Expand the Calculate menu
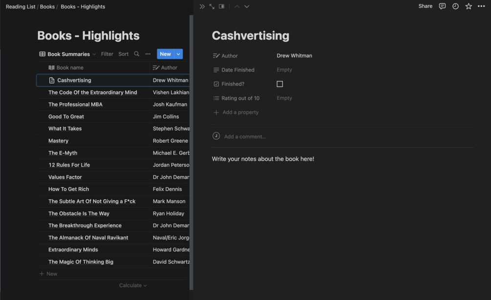491x300 pixels. [x=133, y=285]
